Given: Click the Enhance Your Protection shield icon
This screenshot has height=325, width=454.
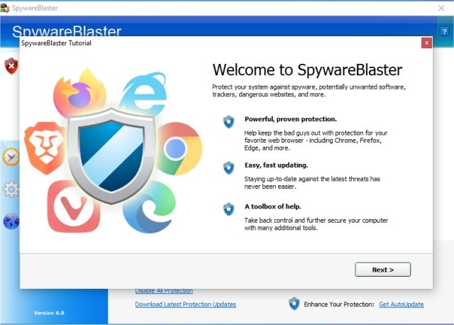Looking at the screenshot, I should coord(294,304).
